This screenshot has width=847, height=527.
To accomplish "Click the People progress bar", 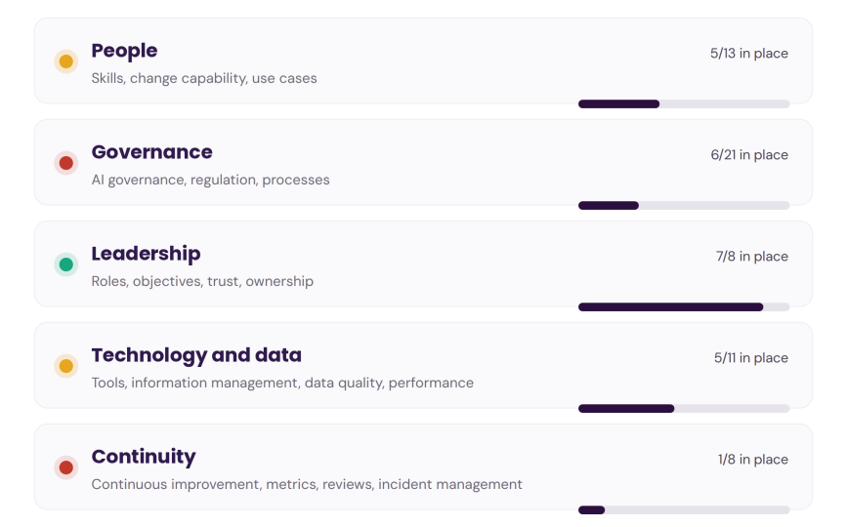I will point(684,104).
